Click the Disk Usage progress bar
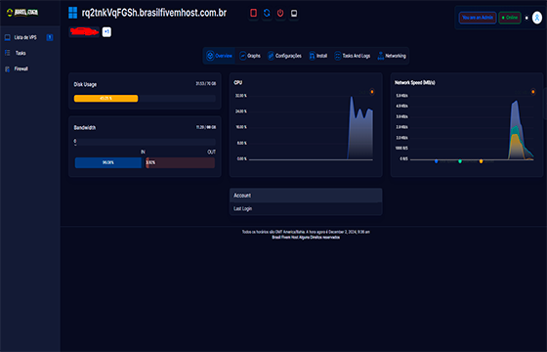Screen dimensions: 547x352 pyautogui.click(x=145, y=99)
